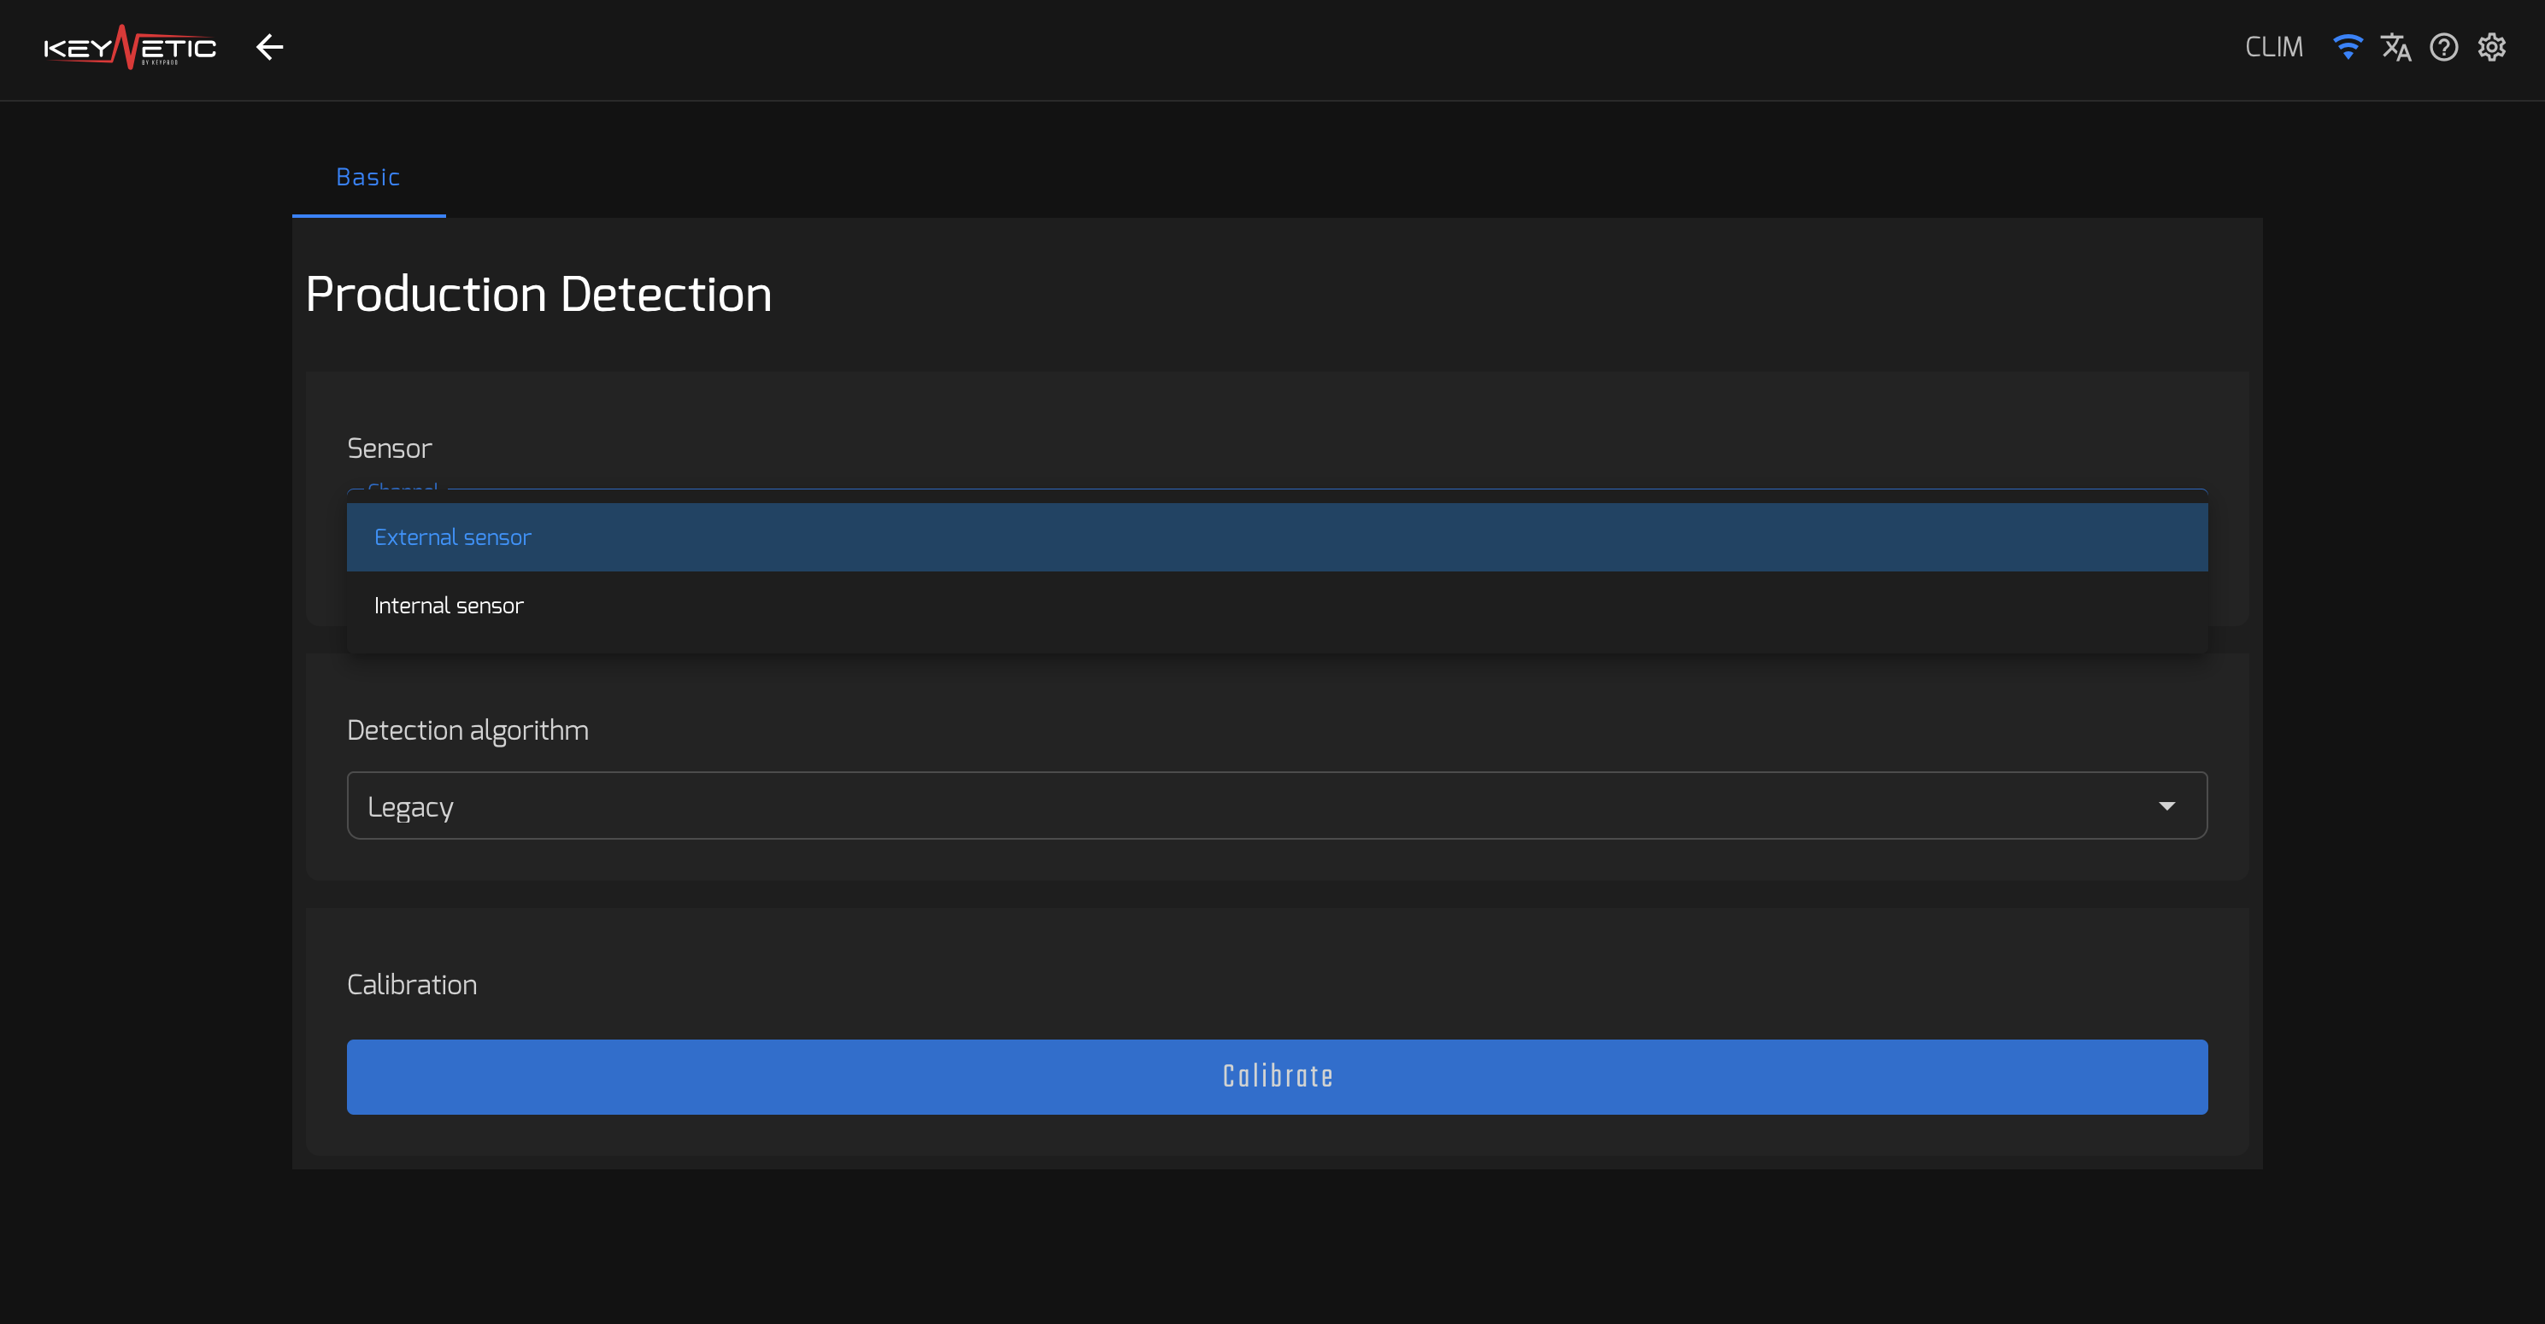Click empty area below sensor list

(1277, 646)
